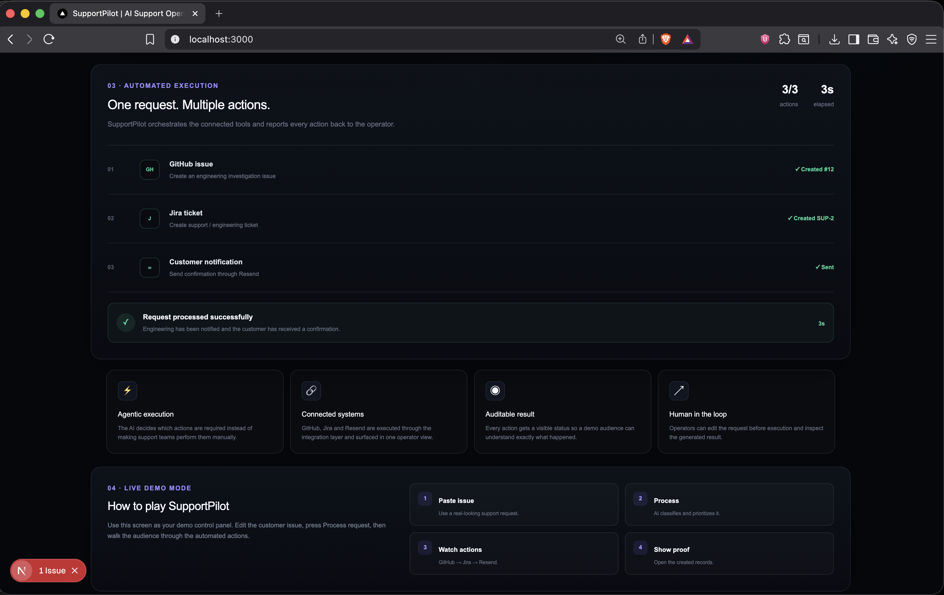The width and height of the screenshot is (944, 595).
Task: Select the Process step card
Action: [x=729, y=505]
